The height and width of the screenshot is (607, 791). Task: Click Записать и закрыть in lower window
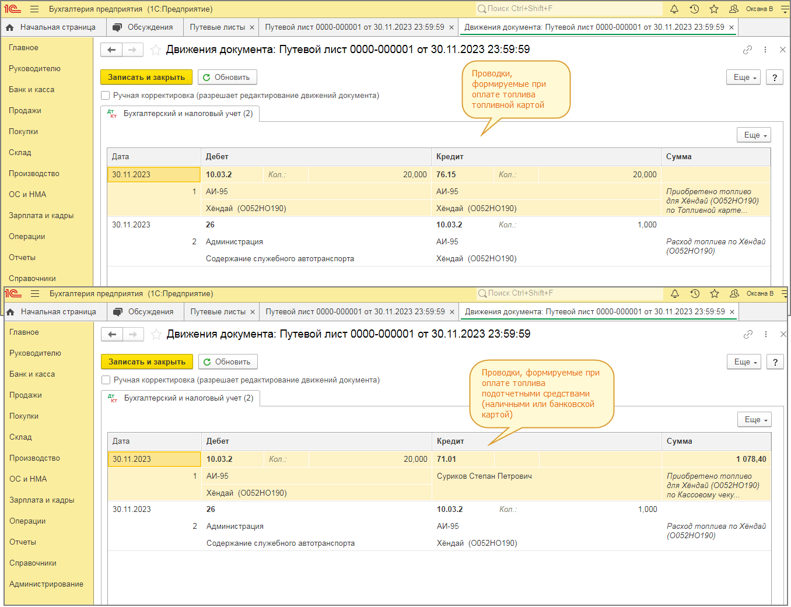coord(147,362)
